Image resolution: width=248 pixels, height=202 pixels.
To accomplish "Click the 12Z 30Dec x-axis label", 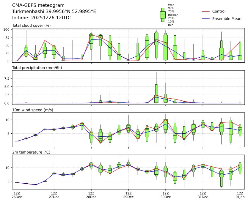I will [166, 195].
